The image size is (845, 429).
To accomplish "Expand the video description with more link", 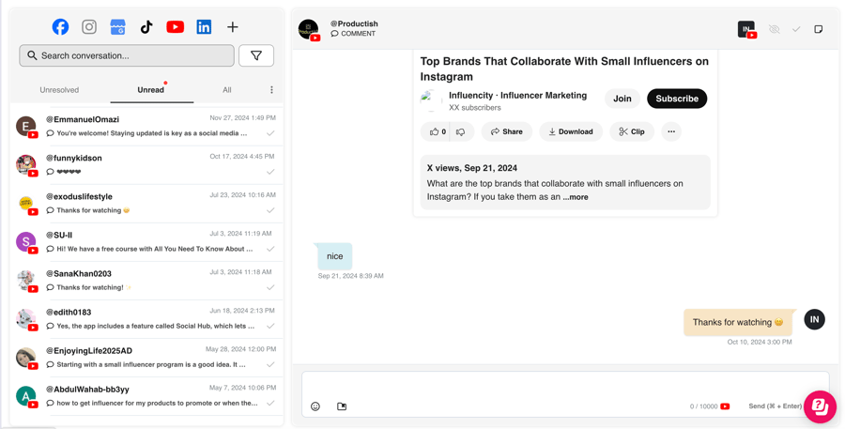I will coord(576,197).
